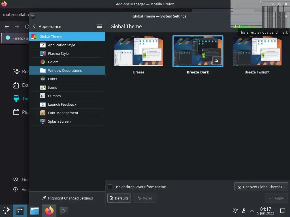Click the Cursors icon
The width and height of the screenshot is (290, 217).
click(43, 96)
